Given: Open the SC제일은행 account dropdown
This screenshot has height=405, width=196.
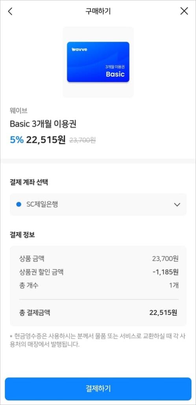Looking at the screenshot, I should coord(98,204).
